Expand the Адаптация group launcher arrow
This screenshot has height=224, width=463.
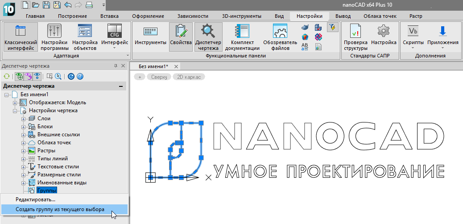pyautogui.click(x=128, y=56)
